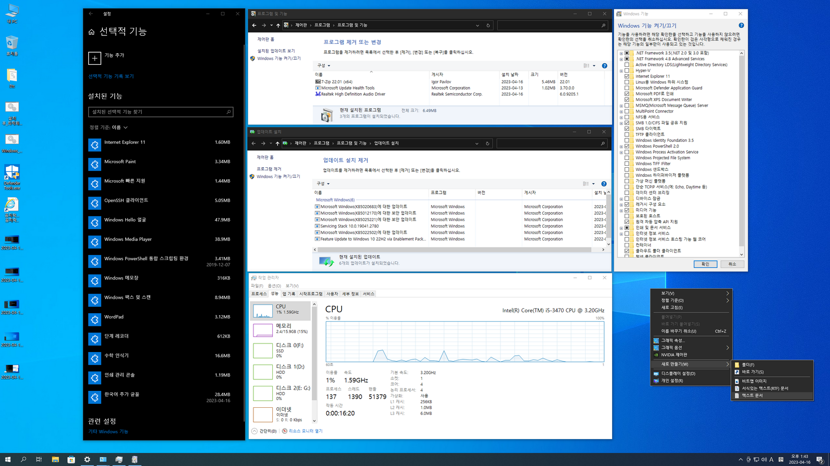Click the NVIDIA 제어판 icon in context menu

656,355
